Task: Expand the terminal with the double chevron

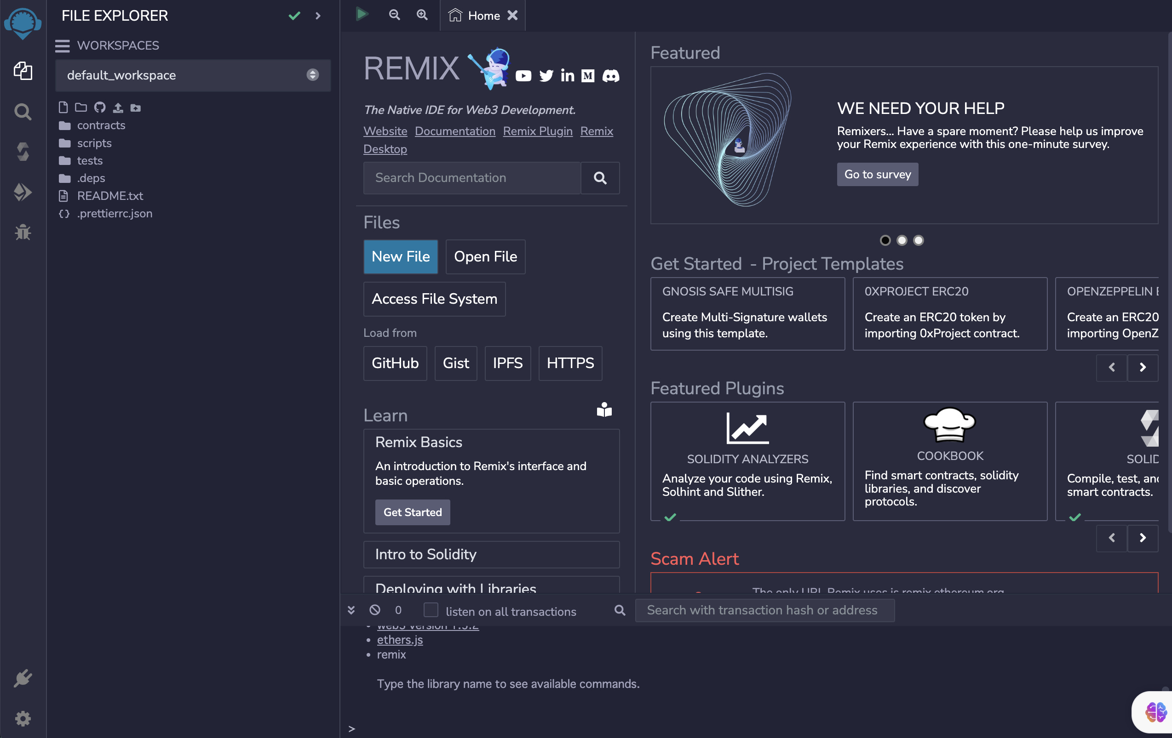Action: click(351, 610)
